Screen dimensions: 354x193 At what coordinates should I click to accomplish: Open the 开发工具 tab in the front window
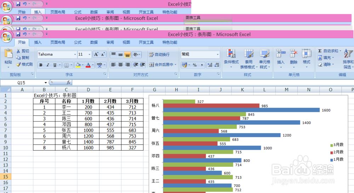146,42
